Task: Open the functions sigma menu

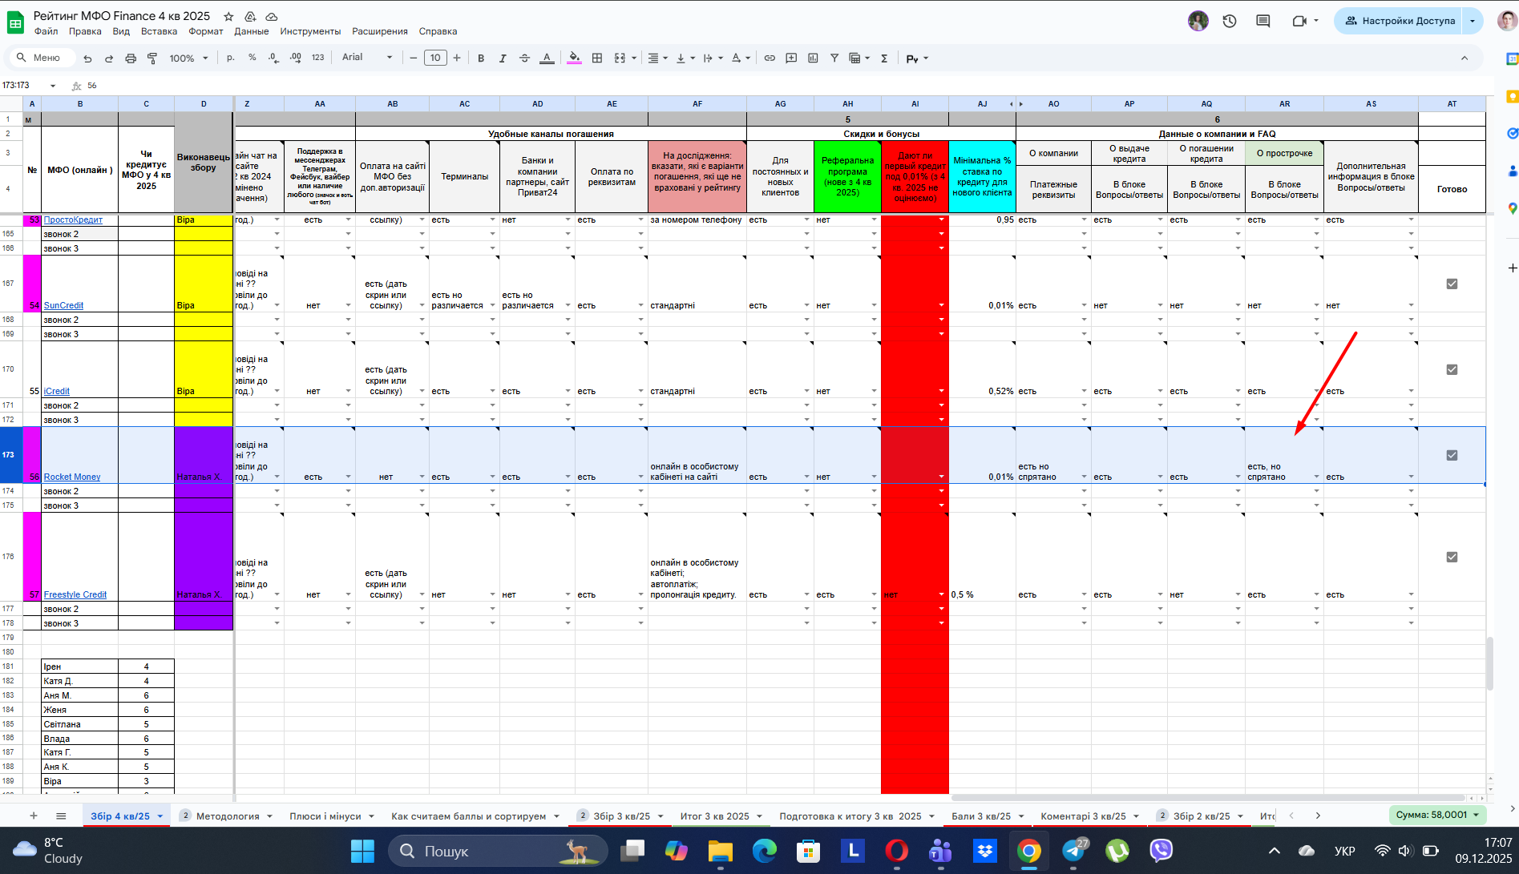Action: (884, 58)
